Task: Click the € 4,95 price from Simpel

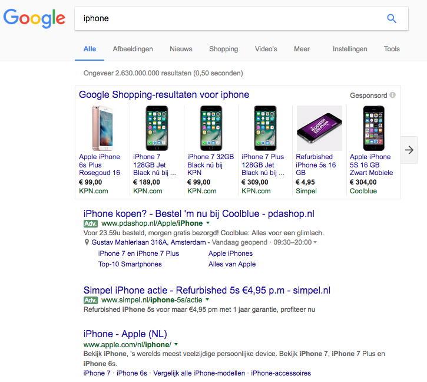Action: [305, 182]
